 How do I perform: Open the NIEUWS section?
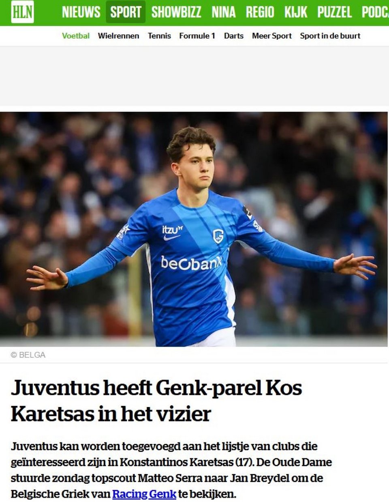(81, 12)
